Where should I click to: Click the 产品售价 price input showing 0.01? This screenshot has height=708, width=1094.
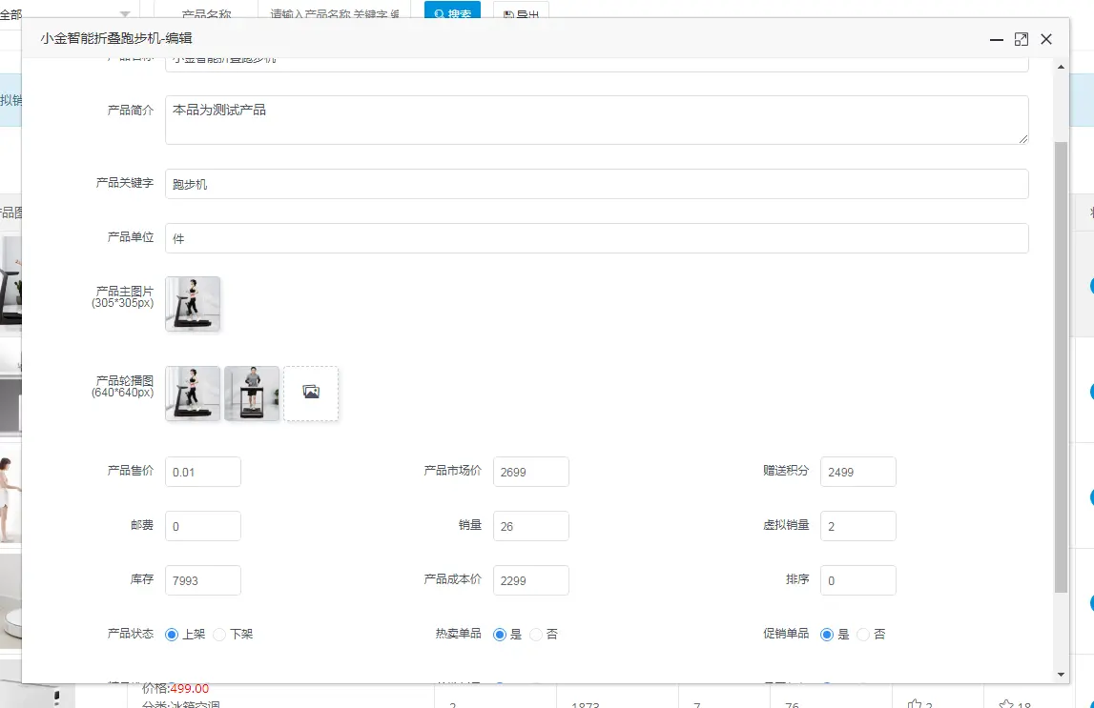202,471
